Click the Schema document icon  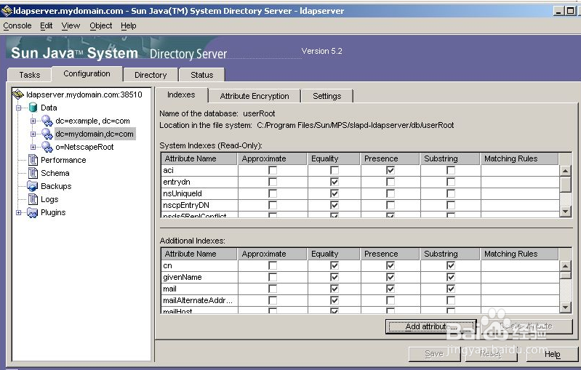pyautogui.click(x=33, y=173)
